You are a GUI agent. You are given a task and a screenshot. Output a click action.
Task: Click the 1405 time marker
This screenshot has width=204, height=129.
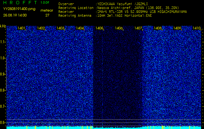coord(99,28)
